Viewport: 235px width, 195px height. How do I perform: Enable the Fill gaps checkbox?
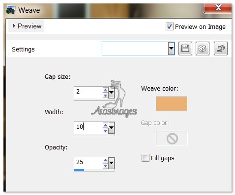click(x=146, y=158)
